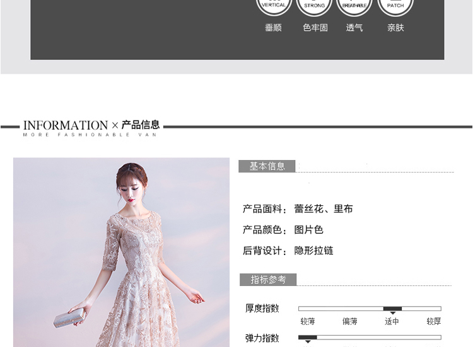The height and width of the screenshot is (347, 473).
Task: Click the STRONG colorfast feature icon
Action: 314,6
